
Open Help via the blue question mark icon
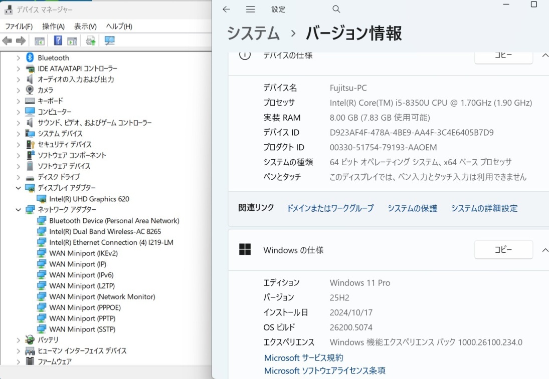(x=58, y=41)
